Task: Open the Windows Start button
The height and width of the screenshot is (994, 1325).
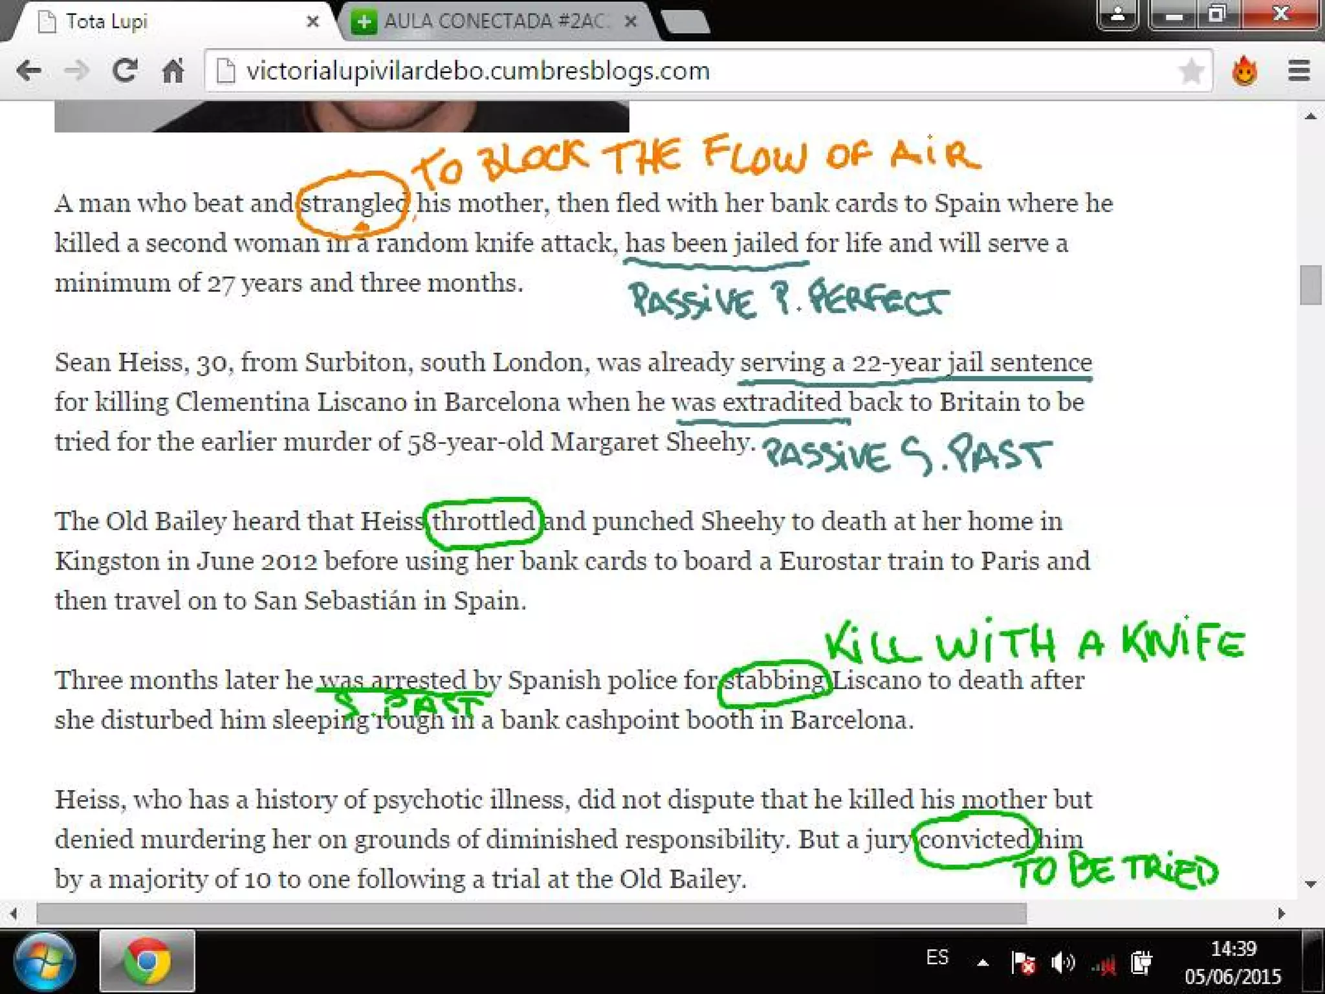Action: click(44, 962)
